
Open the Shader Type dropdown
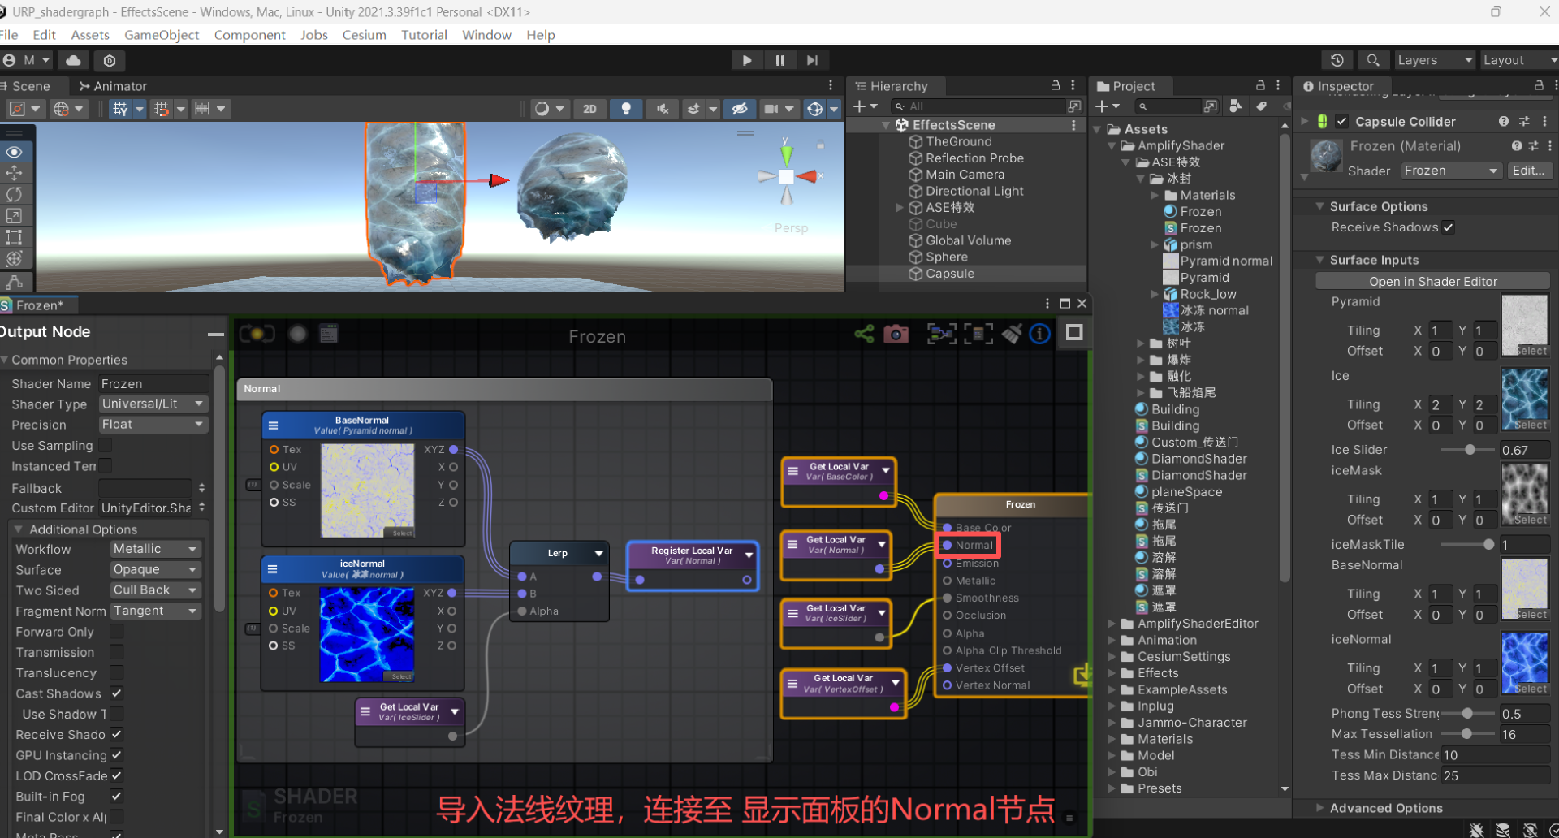[x=153, y=404]
